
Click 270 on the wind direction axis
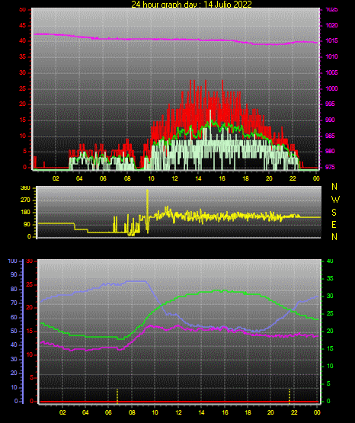point(25,200)
